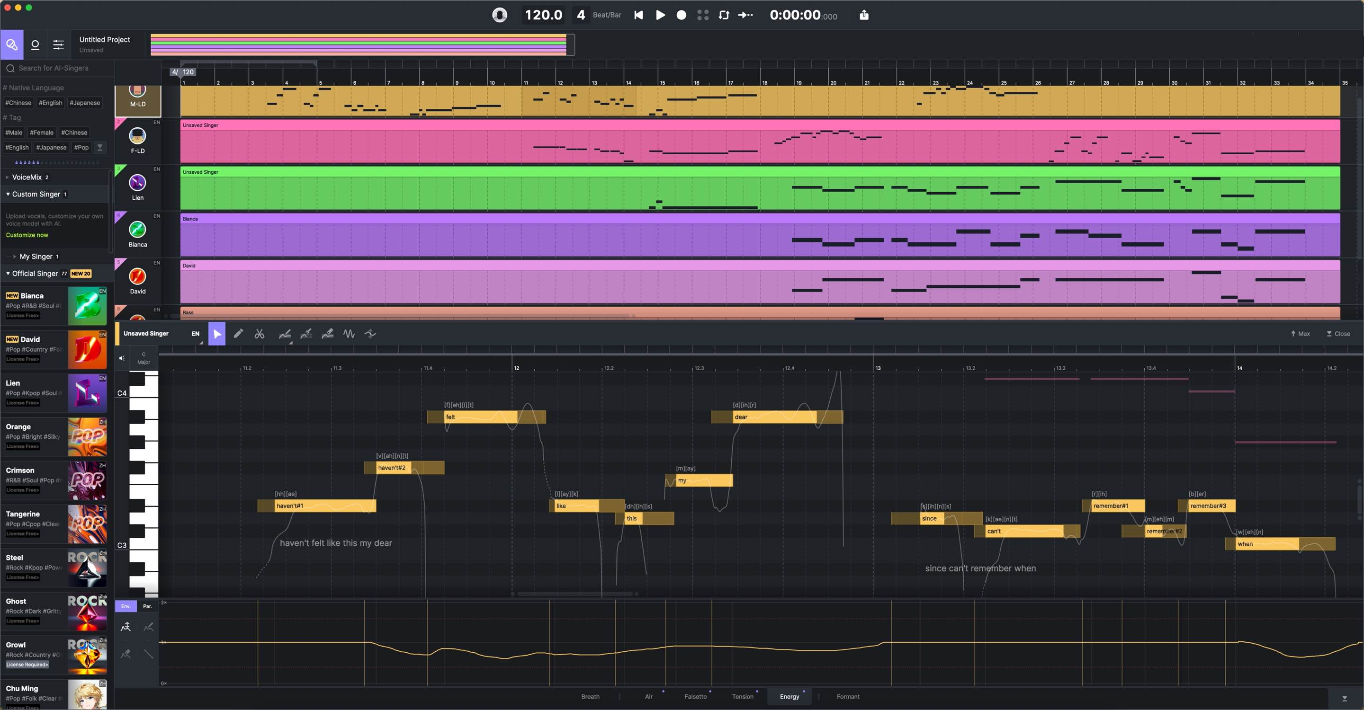Select the David track singer avatar
Image resolution: width=1364 pixels, height=710 pixels.
click(138, 276)
